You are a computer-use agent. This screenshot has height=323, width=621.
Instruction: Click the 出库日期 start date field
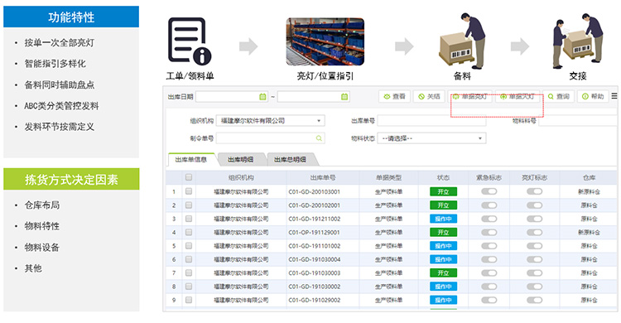[232, 96]
